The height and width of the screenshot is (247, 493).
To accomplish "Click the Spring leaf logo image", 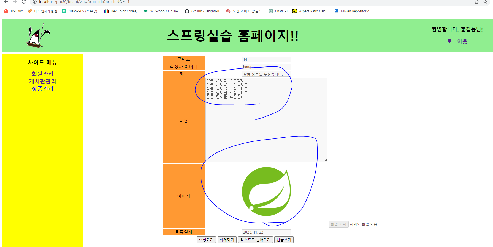I will pos(266,192).
